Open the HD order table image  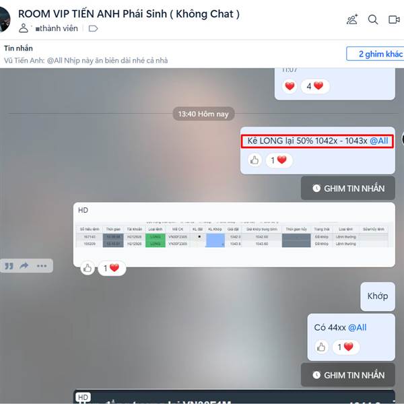coord(234,235)
